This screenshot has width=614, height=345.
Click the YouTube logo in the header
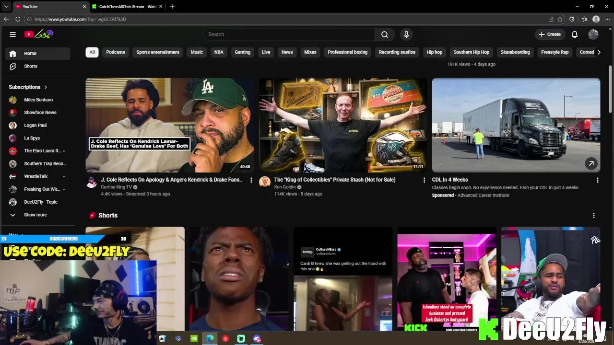[x=38, y=34]
